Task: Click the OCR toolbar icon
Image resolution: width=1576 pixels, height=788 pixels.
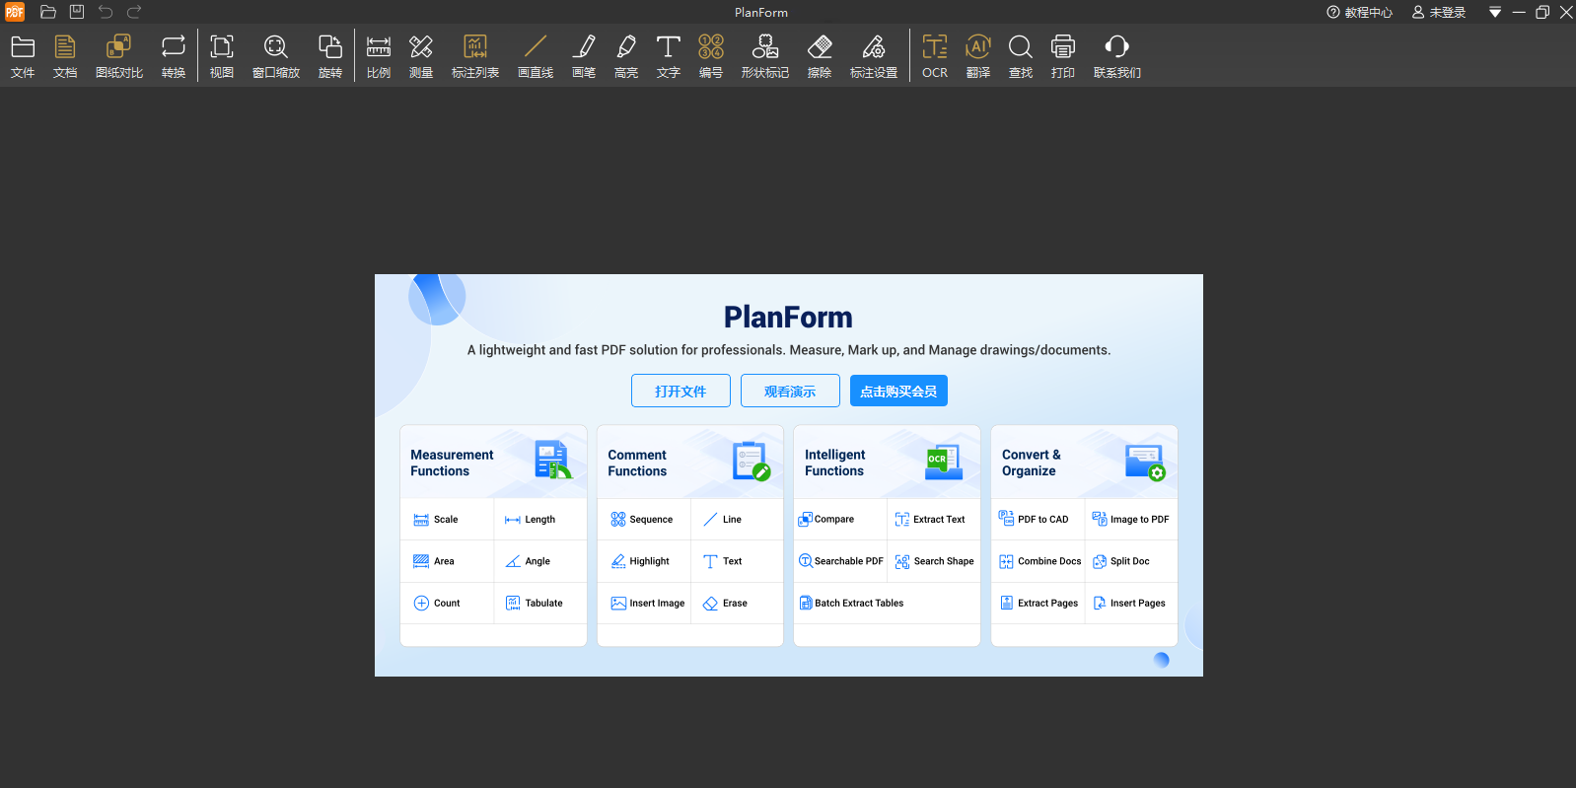Action: (x=934, y=56)
